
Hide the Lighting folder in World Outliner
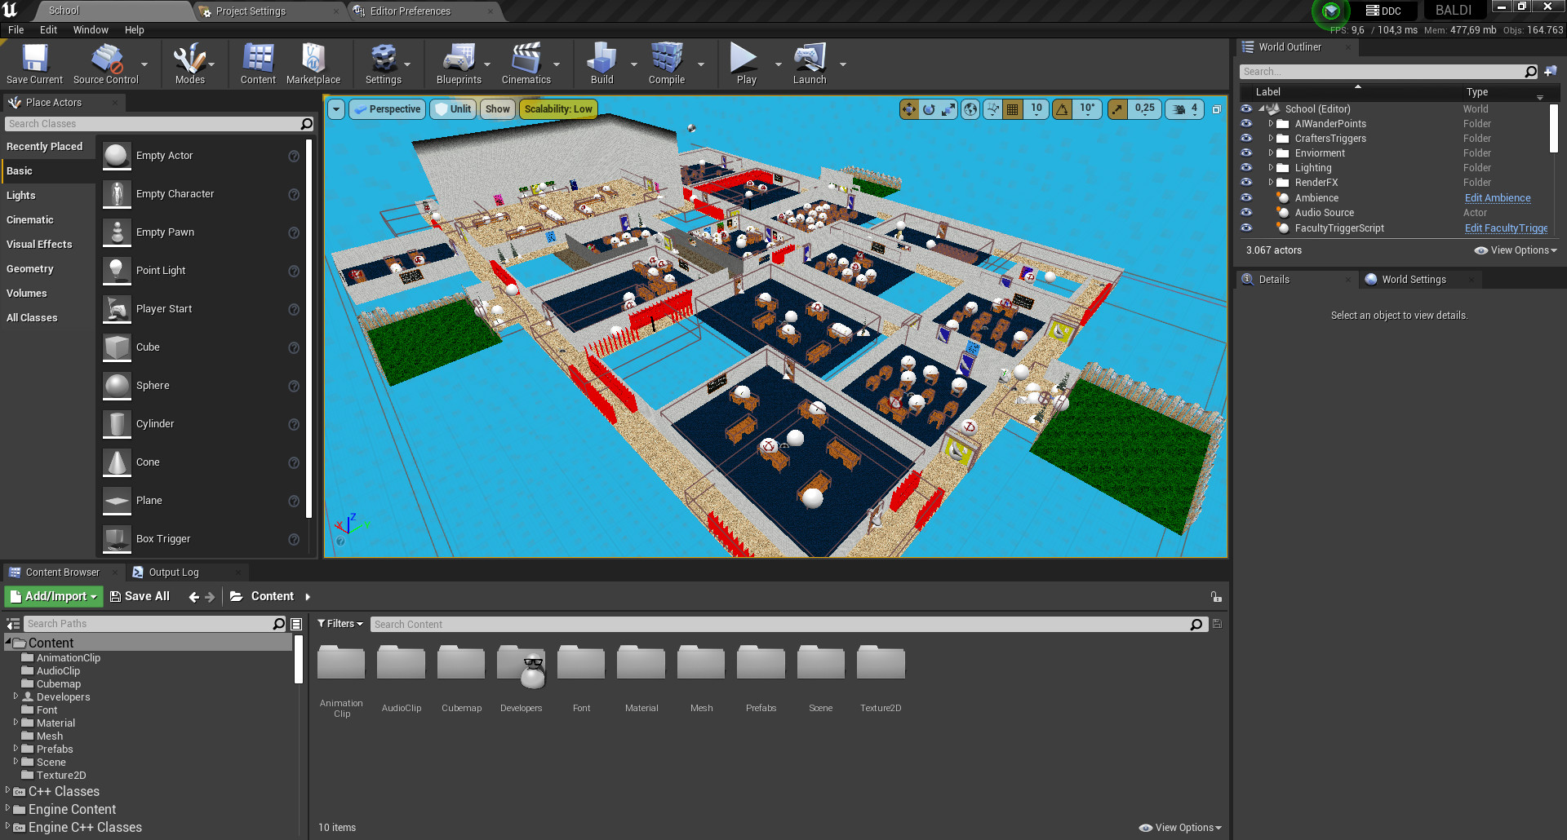[1246, 167]
